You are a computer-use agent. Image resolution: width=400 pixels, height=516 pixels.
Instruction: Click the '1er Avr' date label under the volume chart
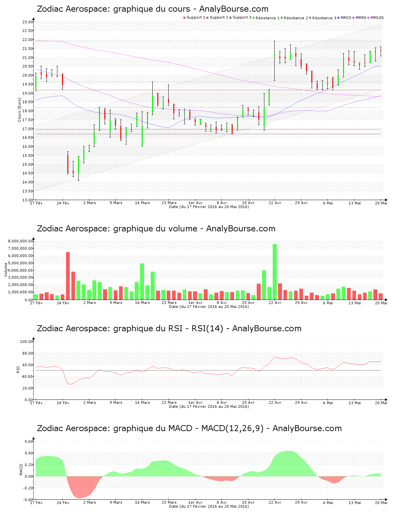[x=195, y=303]
